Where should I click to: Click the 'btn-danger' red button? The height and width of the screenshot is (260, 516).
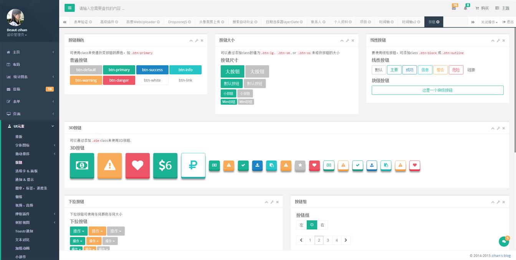click(119, 80)
